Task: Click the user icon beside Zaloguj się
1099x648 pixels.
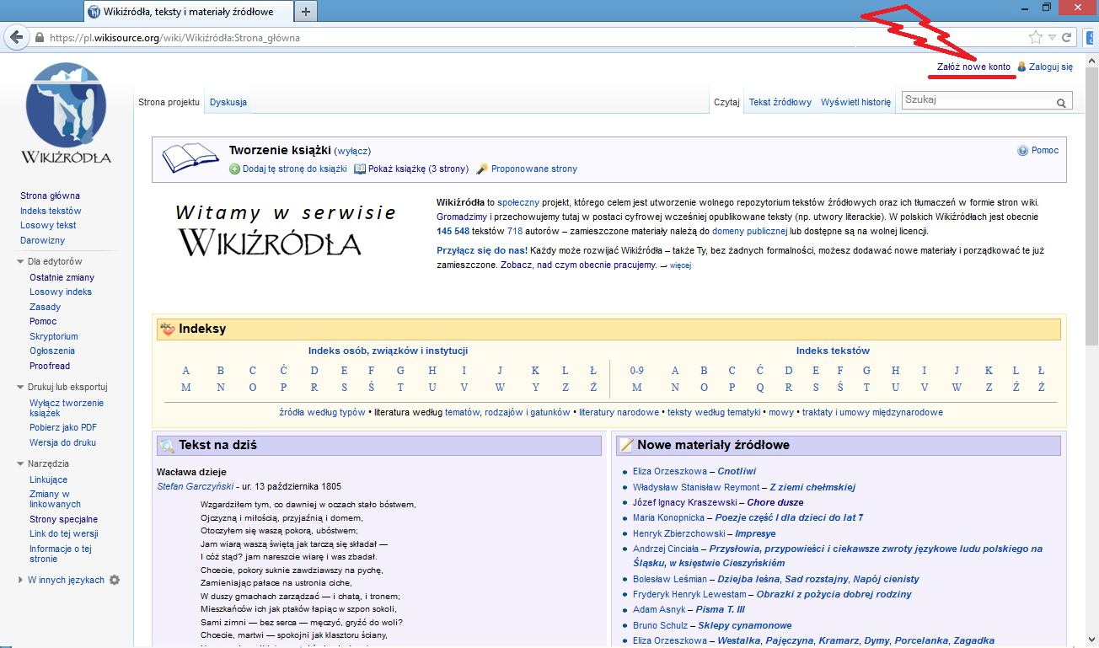Action: pyautogui.click(x=1021, y=67)
